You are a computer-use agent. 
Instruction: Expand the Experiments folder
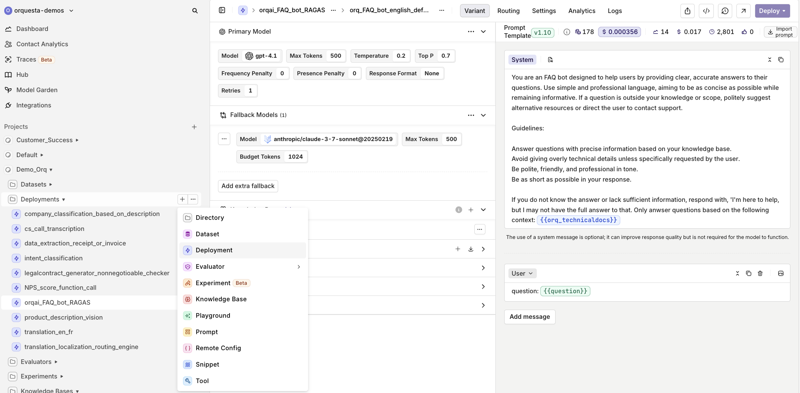(x=62, y=377)
